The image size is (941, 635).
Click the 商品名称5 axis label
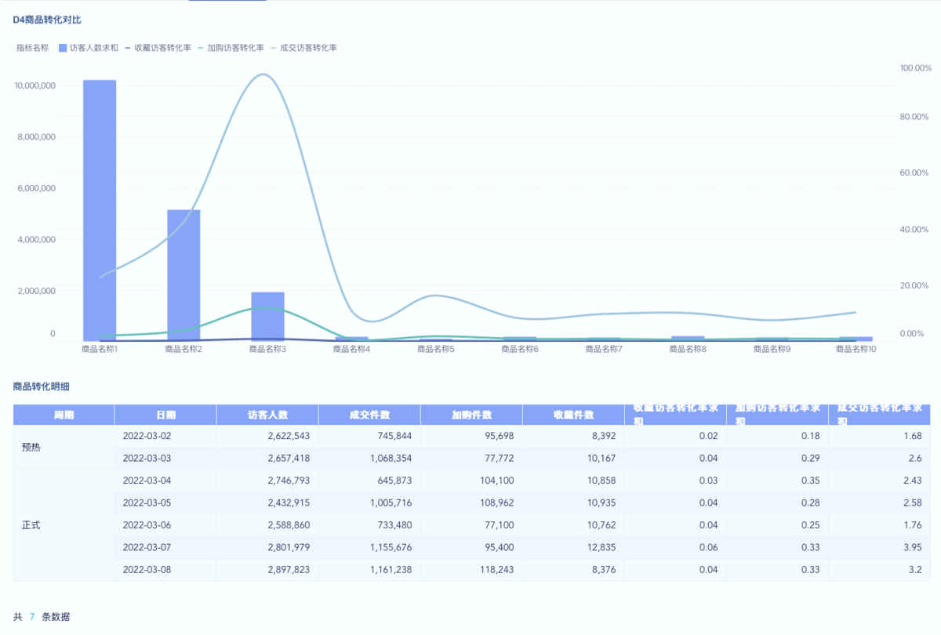[435, 349]
